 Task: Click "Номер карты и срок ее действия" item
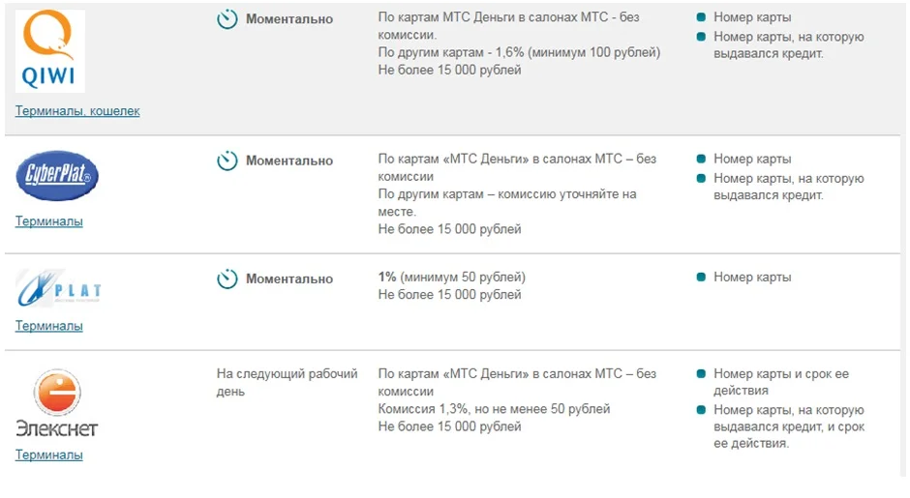tap(781, 382)
